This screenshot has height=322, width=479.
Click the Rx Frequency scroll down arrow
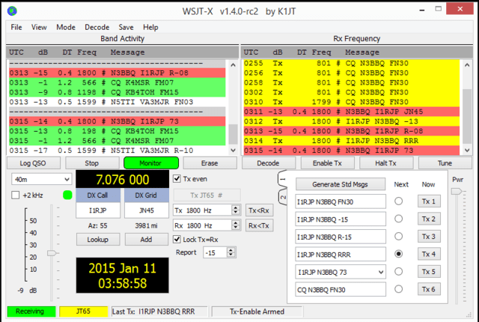(467, 150)
